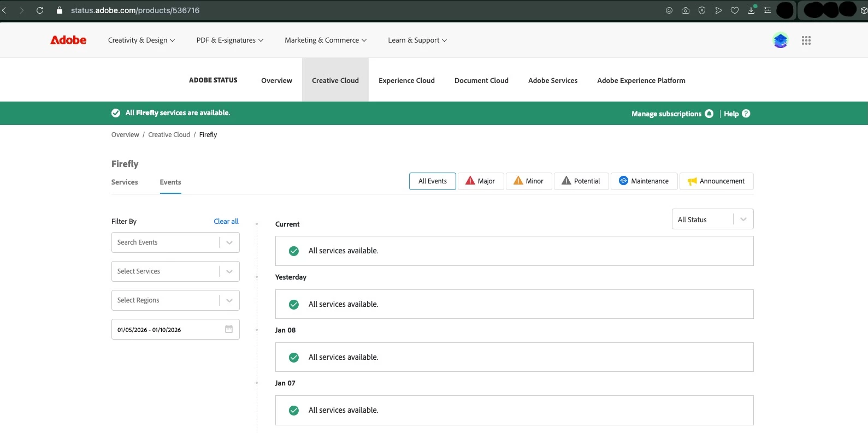Click the Manage subscriptions link
Screen dimensions: 868x433
666,114
